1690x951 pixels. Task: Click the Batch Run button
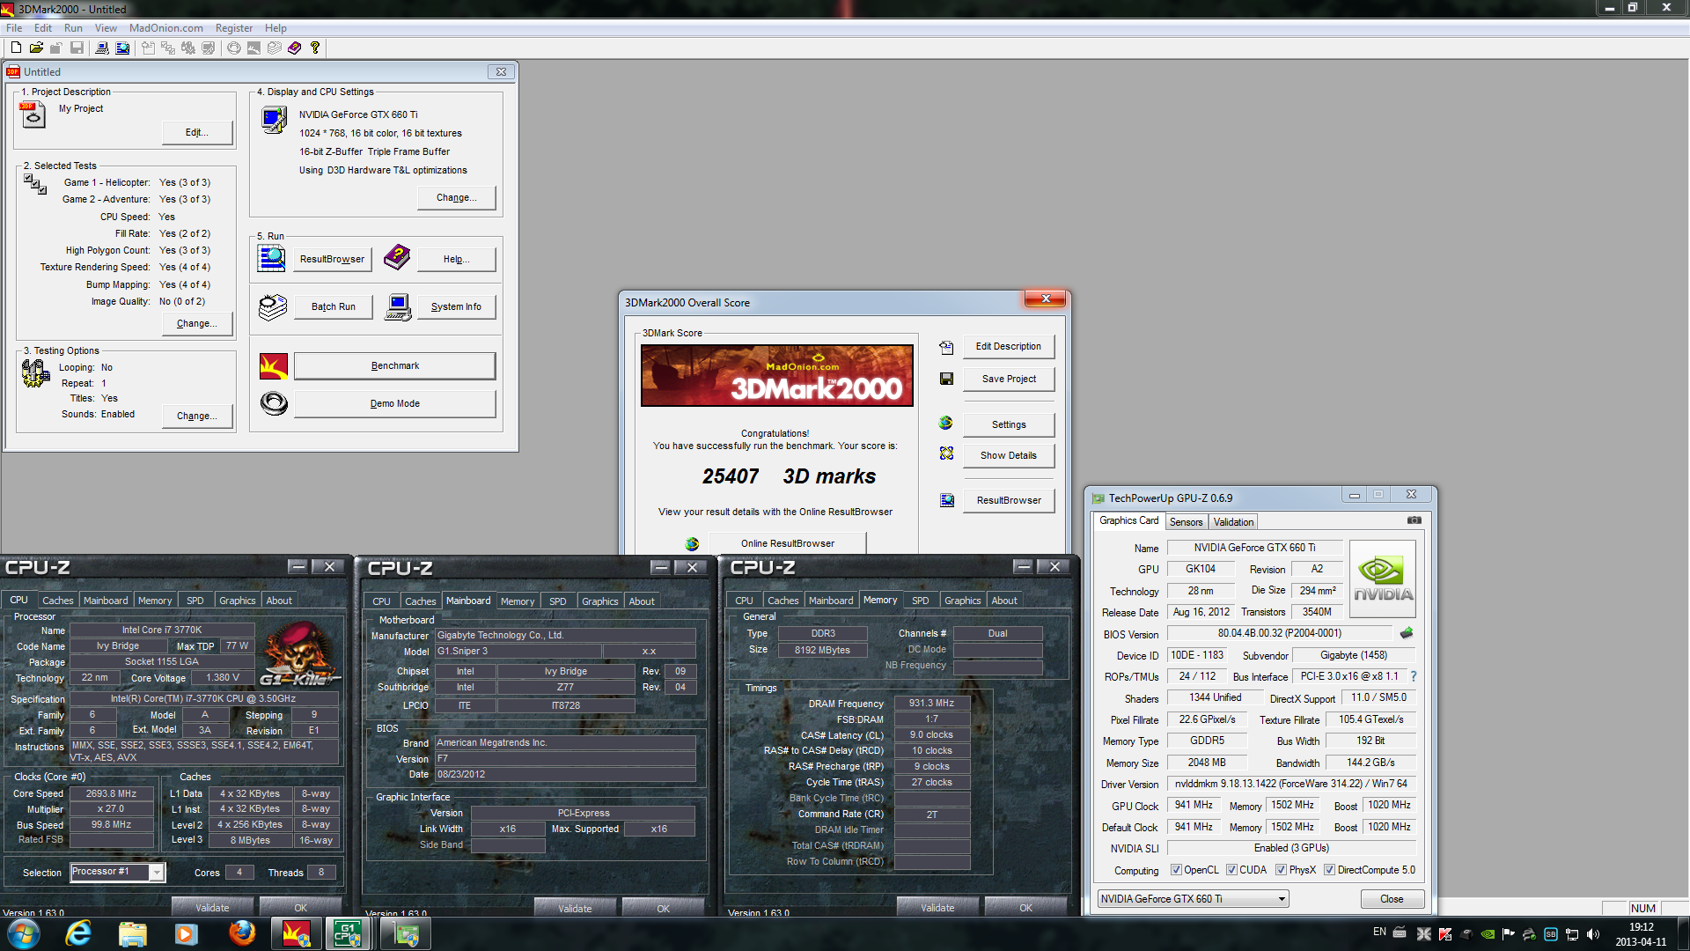[x=333, y=307]
